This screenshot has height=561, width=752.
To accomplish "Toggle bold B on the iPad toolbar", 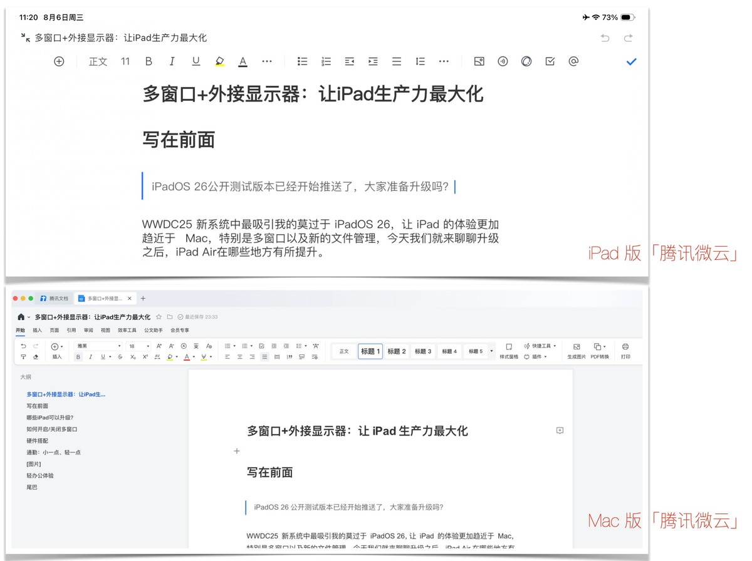I will (x=149, y=61).
